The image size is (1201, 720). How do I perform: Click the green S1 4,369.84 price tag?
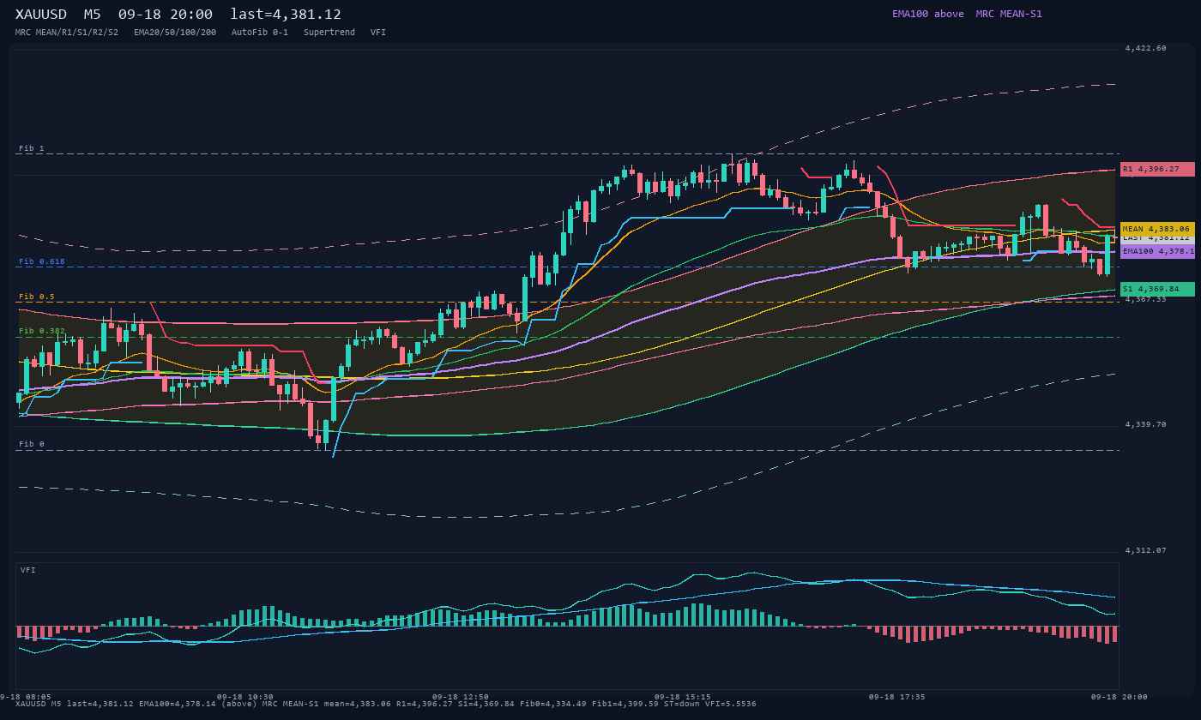pos(1157,289)
